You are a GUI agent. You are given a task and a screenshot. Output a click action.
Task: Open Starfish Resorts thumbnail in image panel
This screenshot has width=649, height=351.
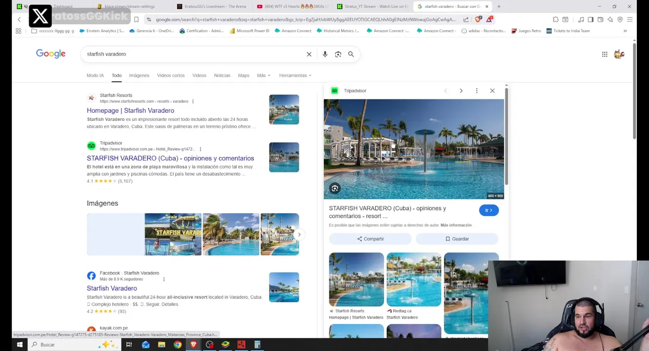[x=356, y=279]
